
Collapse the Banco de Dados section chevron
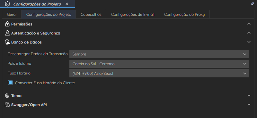pos(249,42)
